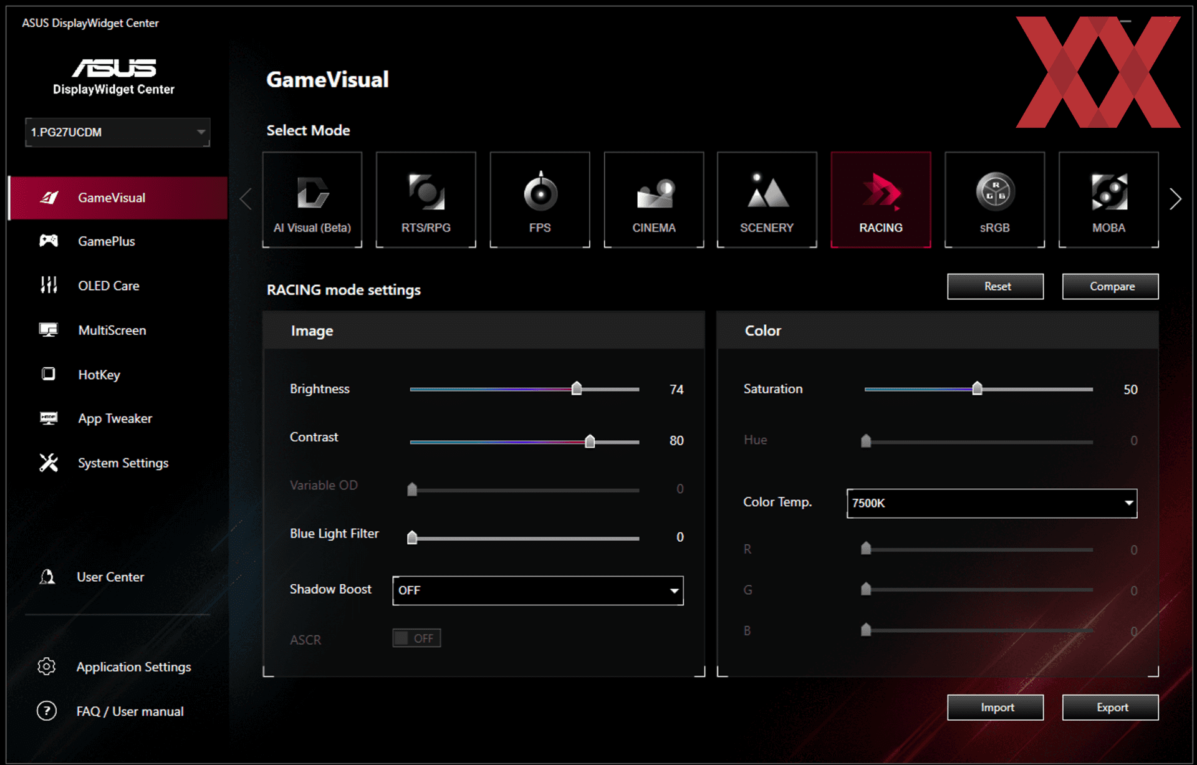Click the Compare button
Viewport: 1197px width, 765px height.
click(x=1110, y=286)
